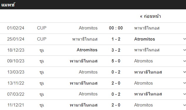Click the 00 : 00 upcoming match score
The height and width of the screenshot is (110, 186).
(116, 28)
